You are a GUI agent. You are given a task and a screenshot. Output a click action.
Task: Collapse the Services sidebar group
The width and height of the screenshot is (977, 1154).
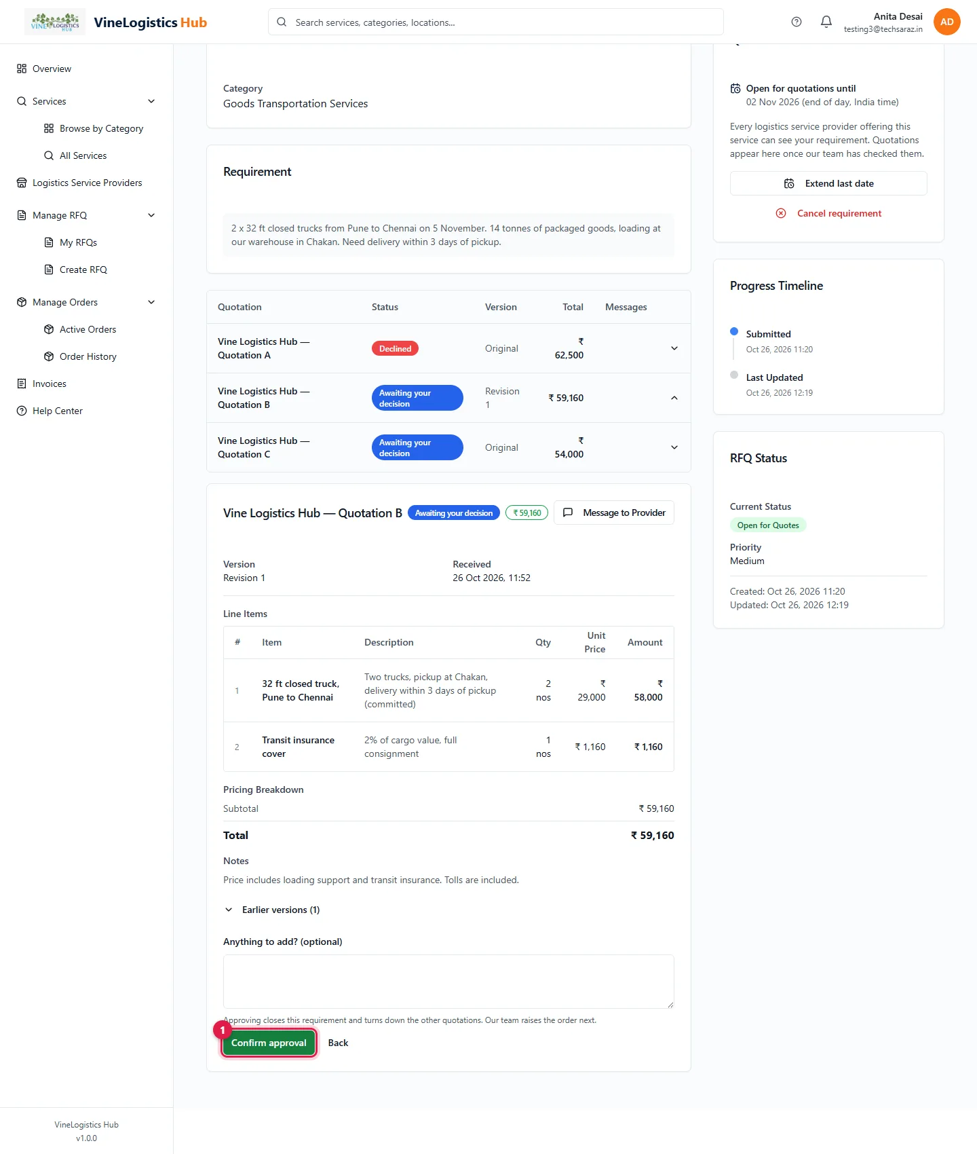[151, 101]
